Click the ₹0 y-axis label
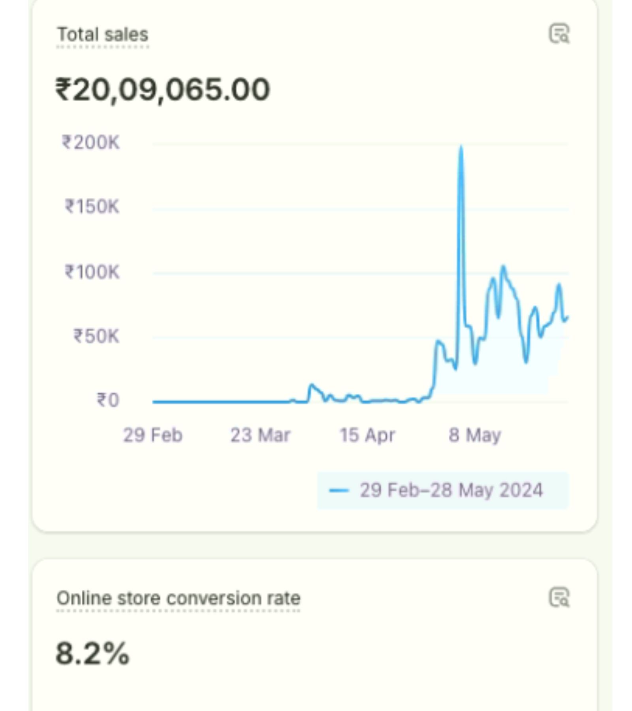 108,400
